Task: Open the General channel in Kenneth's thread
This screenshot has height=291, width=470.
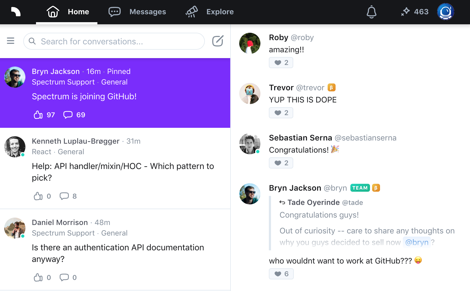Action: click(x=71, y=152)
